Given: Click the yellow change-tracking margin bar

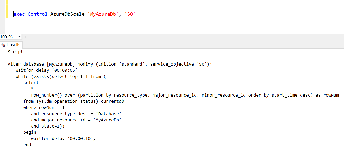Looking at the screenshot, I should click(7, 9).
